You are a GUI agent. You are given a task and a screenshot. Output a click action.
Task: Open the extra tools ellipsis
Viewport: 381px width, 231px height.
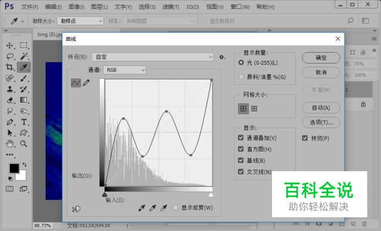10,155
